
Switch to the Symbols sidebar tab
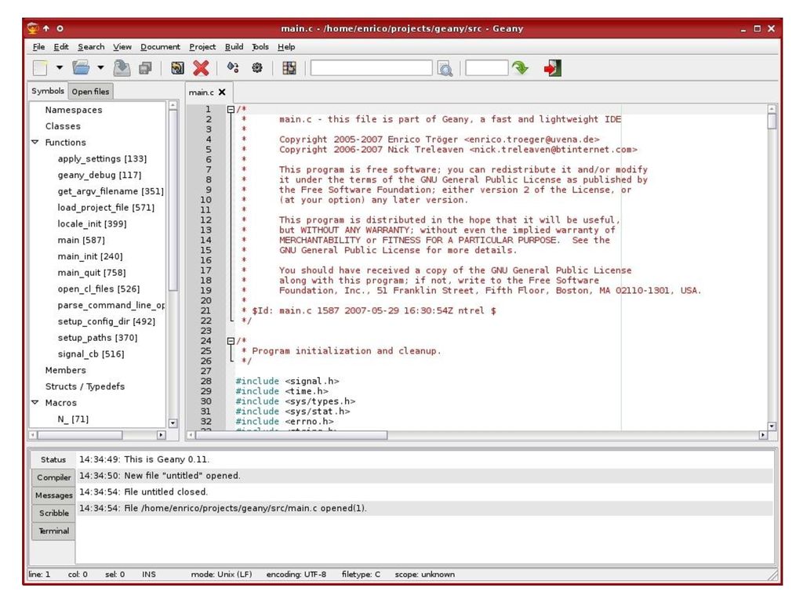click(x=48, y=91)
